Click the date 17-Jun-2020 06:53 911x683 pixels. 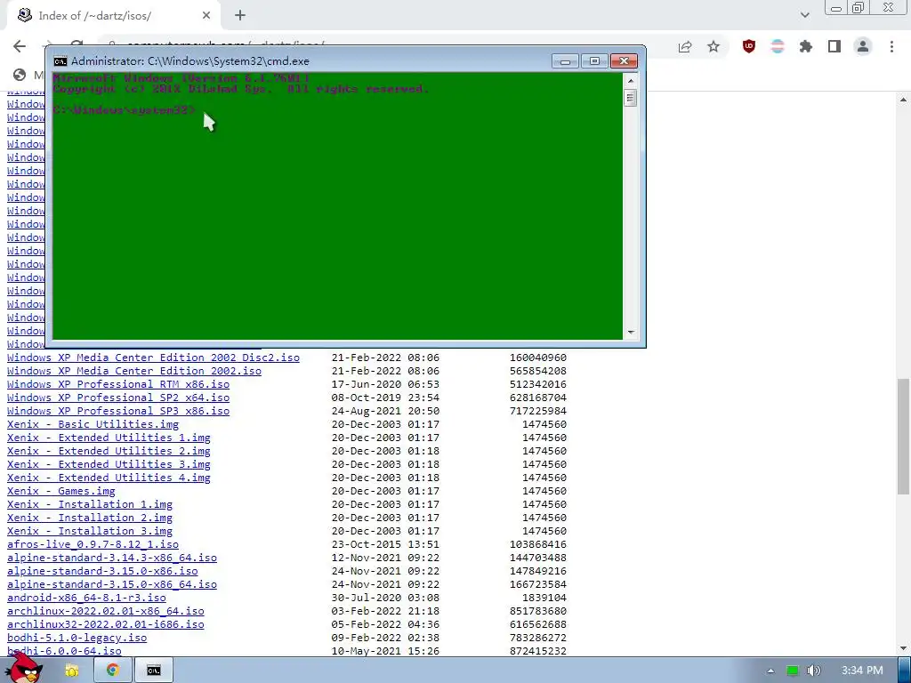click(x=386, y=384)
